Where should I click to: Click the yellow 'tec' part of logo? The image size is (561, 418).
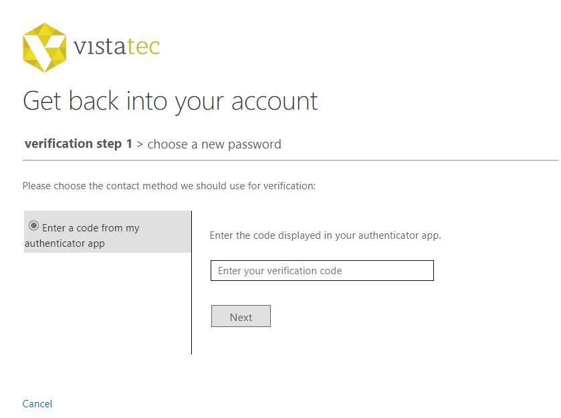pyautogui.click(x=144, y=47)
